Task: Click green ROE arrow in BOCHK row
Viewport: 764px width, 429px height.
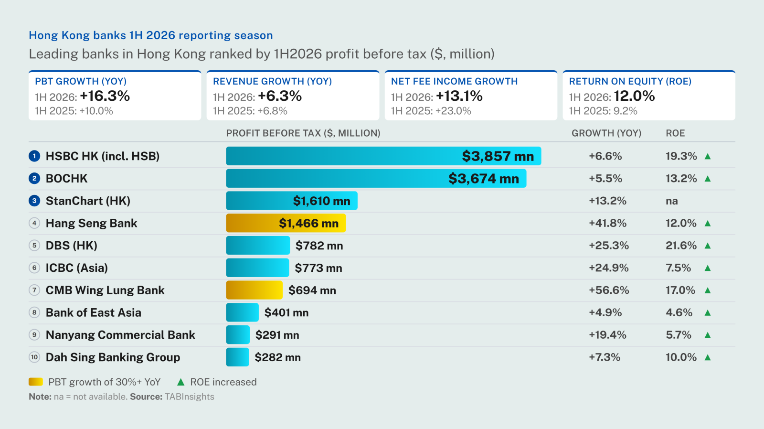Action: click(708, 179)
